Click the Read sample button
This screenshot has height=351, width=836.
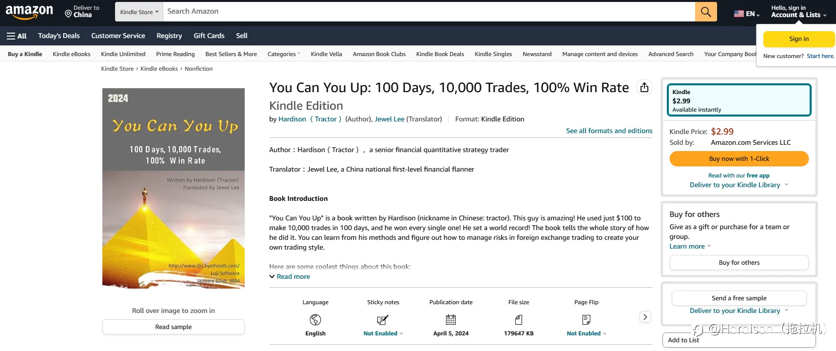click(174, 327)
